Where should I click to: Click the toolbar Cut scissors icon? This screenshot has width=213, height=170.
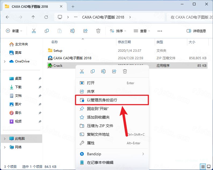34,31
